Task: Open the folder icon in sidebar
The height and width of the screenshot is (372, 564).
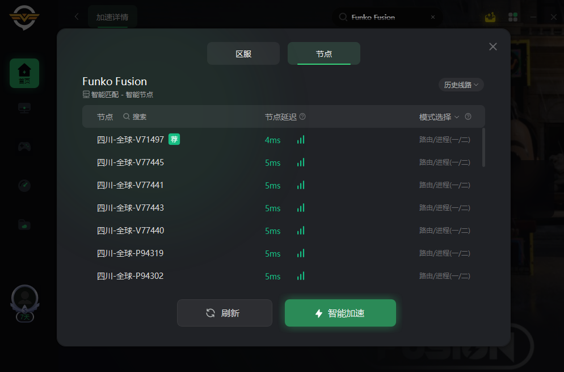Action: [24, 224]
